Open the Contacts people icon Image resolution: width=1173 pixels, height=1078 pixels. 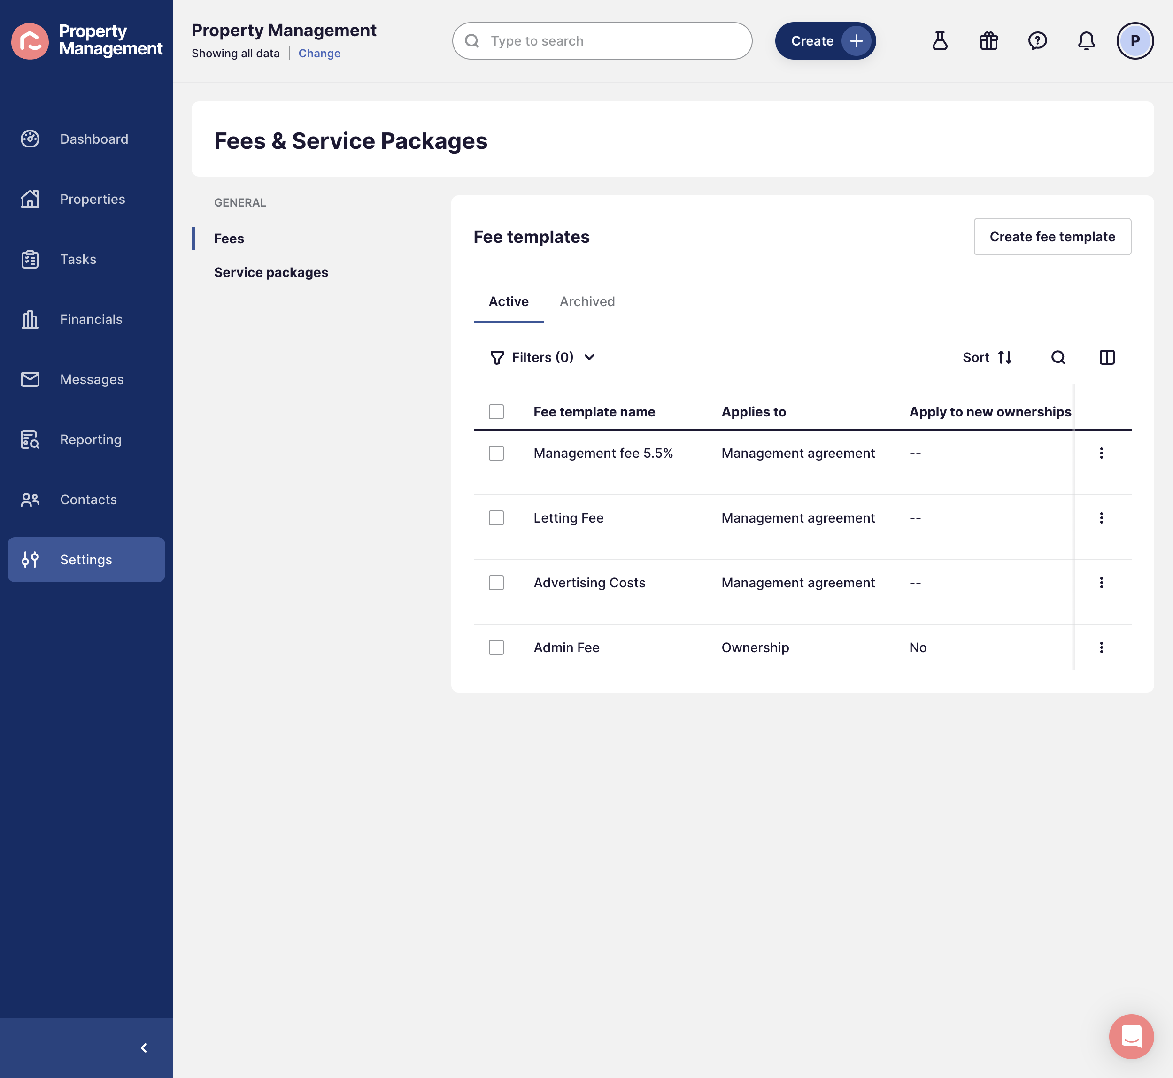tap(30, 500)
